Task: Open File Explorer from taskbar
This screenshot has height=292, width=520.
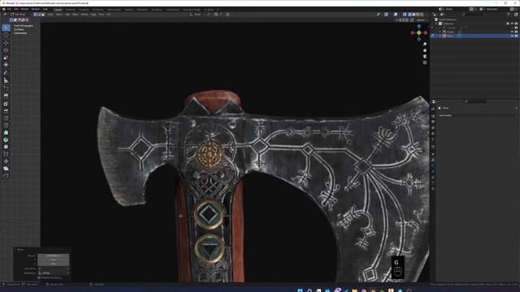Action: coord(354,290)
